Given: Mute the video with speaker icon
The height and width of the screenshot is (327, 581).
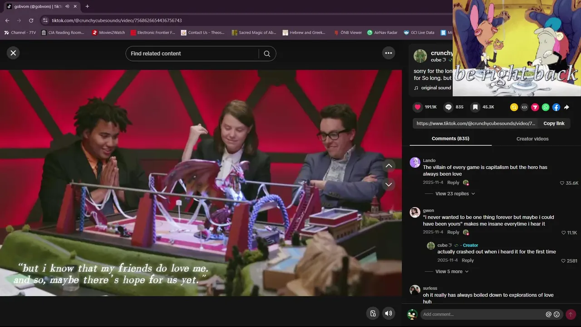Looking at the screenshot, I should pos(388,313).
